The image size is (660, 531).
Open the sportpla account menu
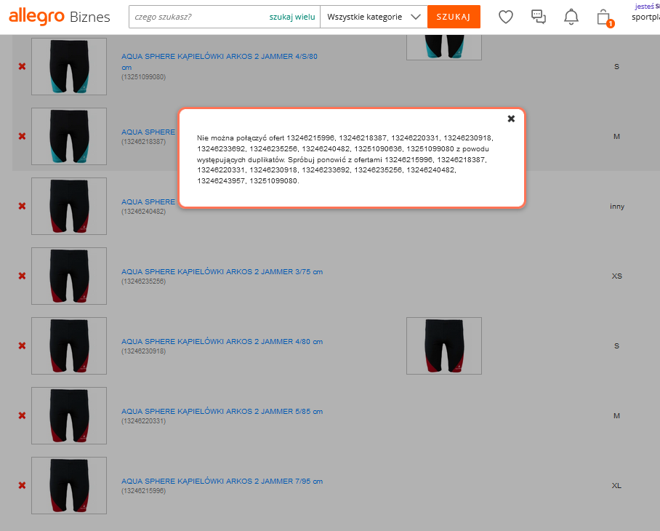coord(645,17)
